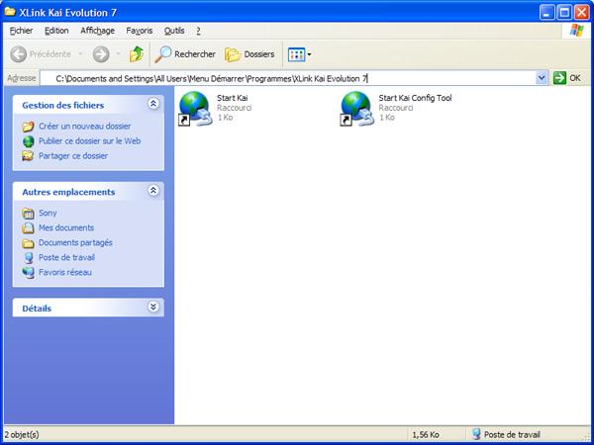594x445 pixels.
Task: Open Documents partagés link
Action: click(75, 242)
